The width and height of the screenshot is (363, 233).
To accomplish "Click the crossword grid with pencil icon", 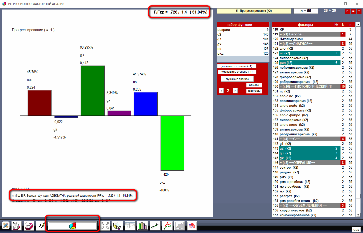I will (41, 226).
